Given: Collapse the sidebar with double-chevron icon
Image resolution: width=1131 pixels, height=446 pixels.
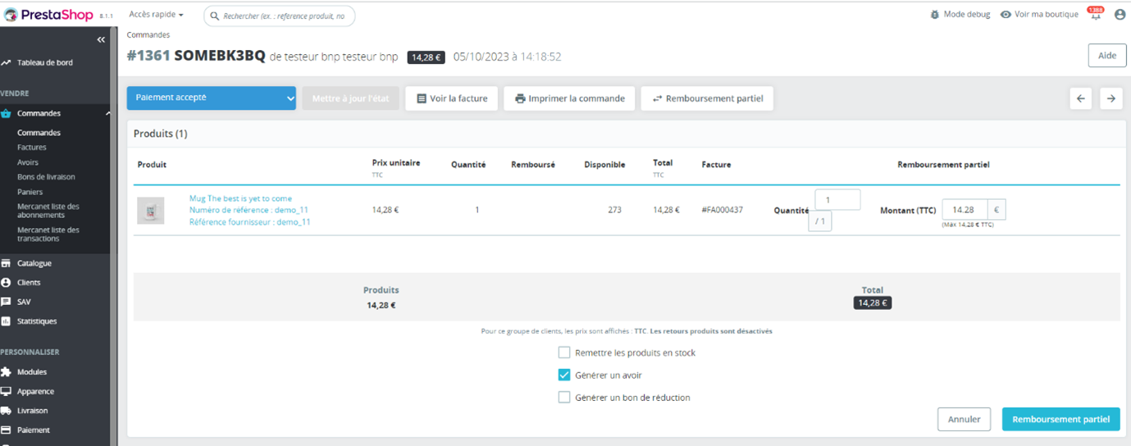Looking at the screenshot, I should click(x=101, y=39).
